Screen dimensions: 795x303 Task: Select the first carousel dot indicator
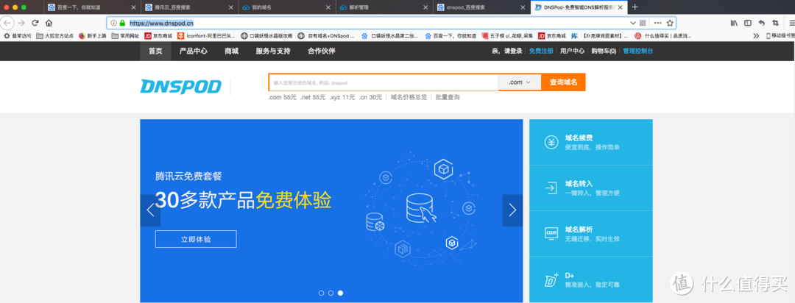[x=321, y=293]
